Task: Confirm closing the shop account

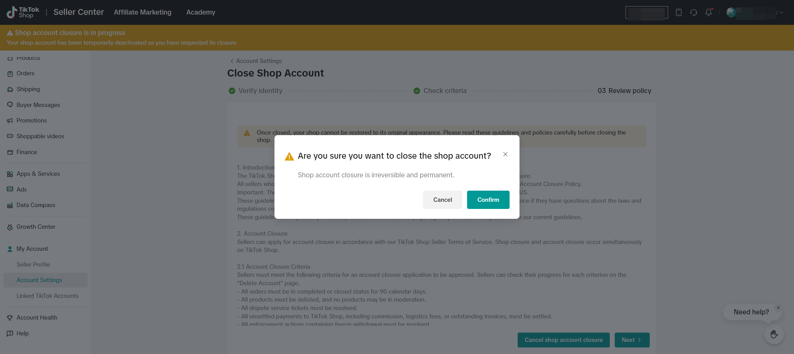Action: click(x=488, y=200)
